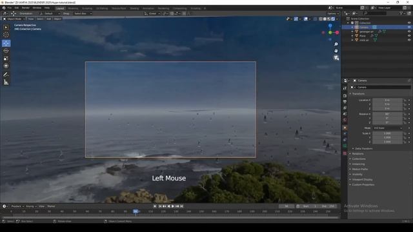Activate the Scale tool
This screenshot has height=232, width=413.
[x=6, y=59]
